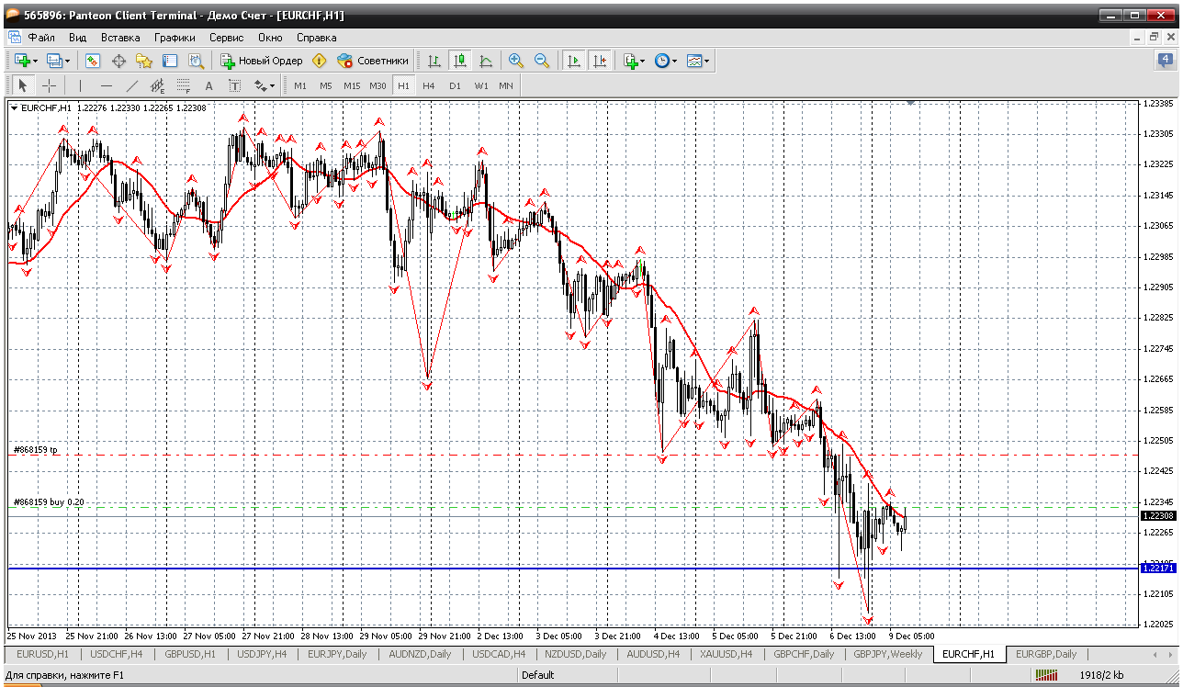Image resolution: width=1183 pixels, height=687 pixels.
Task: Select the text label 'A' tool
Action: [208, 85]
